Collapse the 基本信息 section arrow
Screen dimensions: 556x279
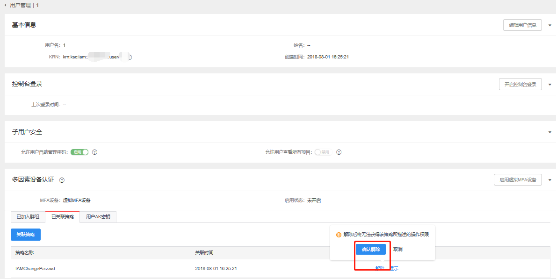pyautogui.click(x=549, y=25)
